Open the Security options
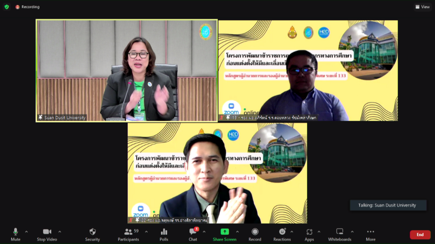435x244 pixels. pyautogui.click(x=92, y=234)
